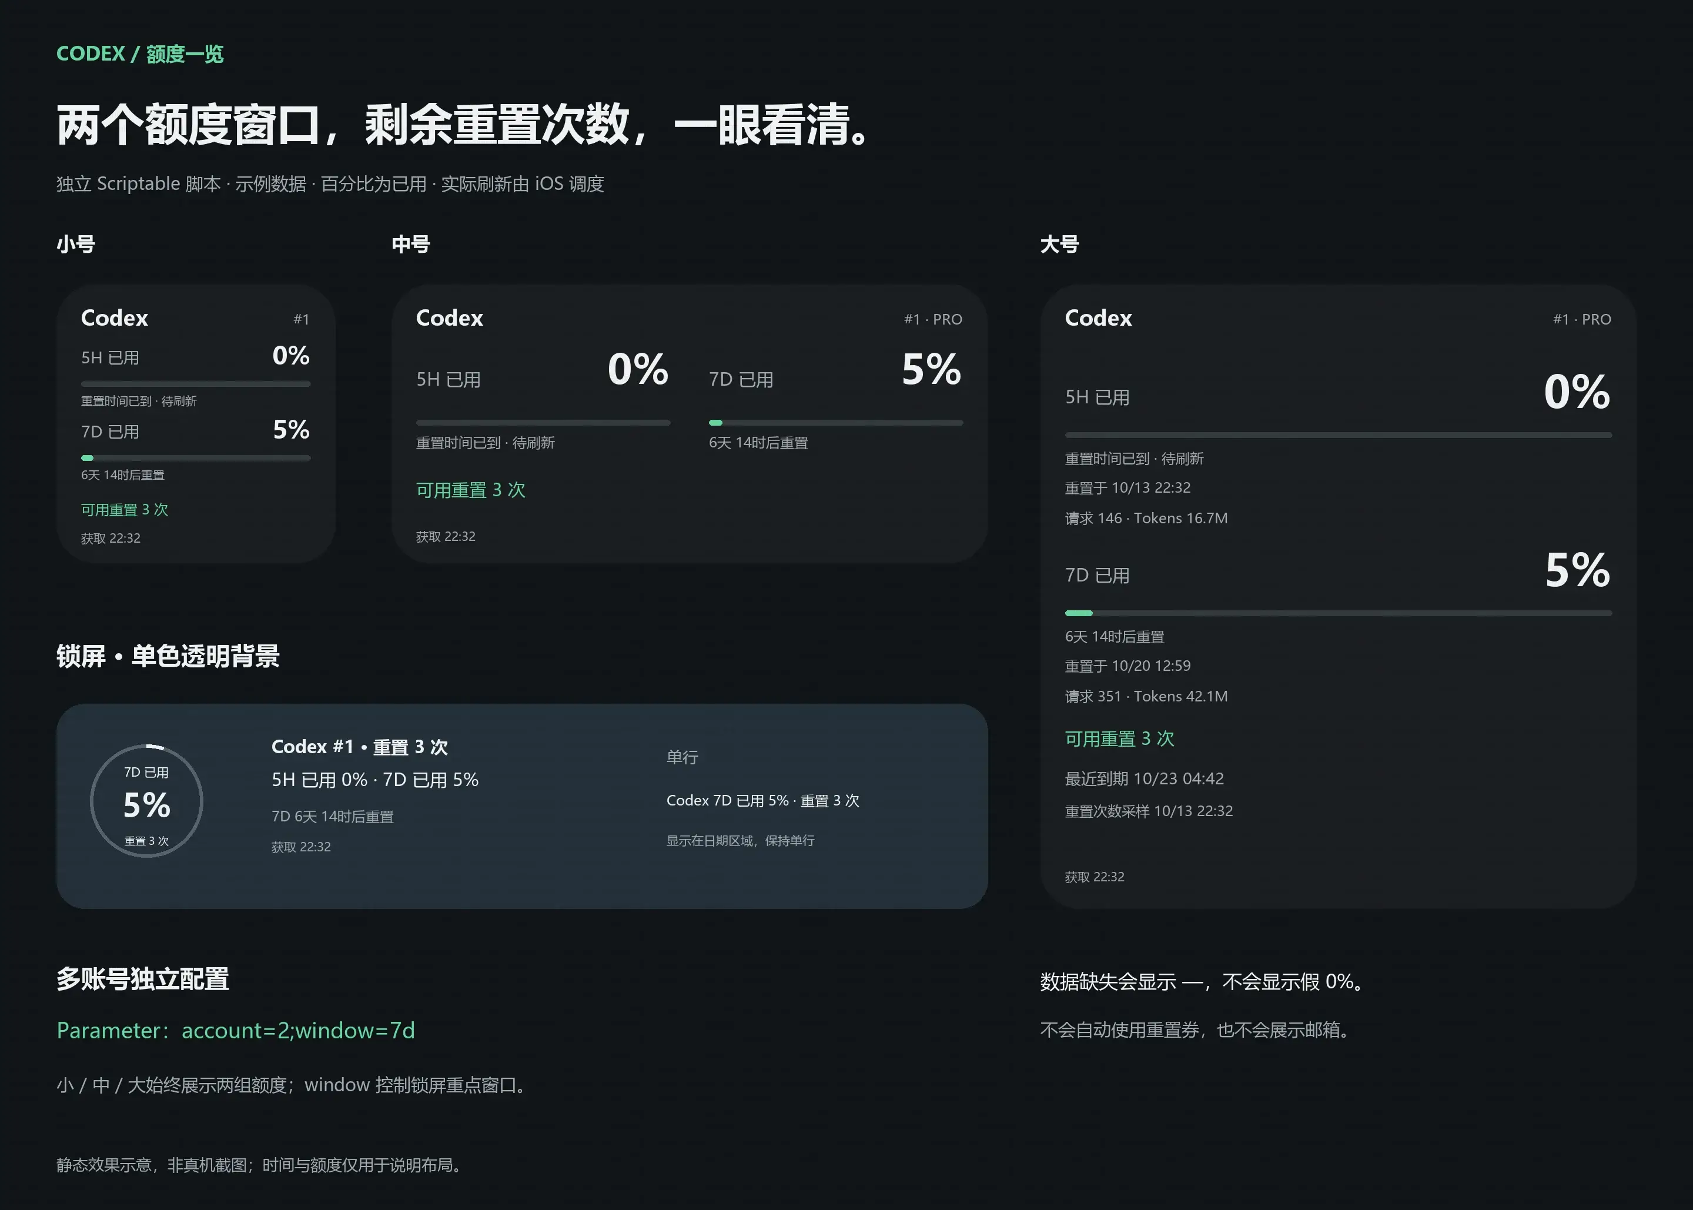Click '重置于 10/13 22:32' in the large widget

[x=1127, y=487]
